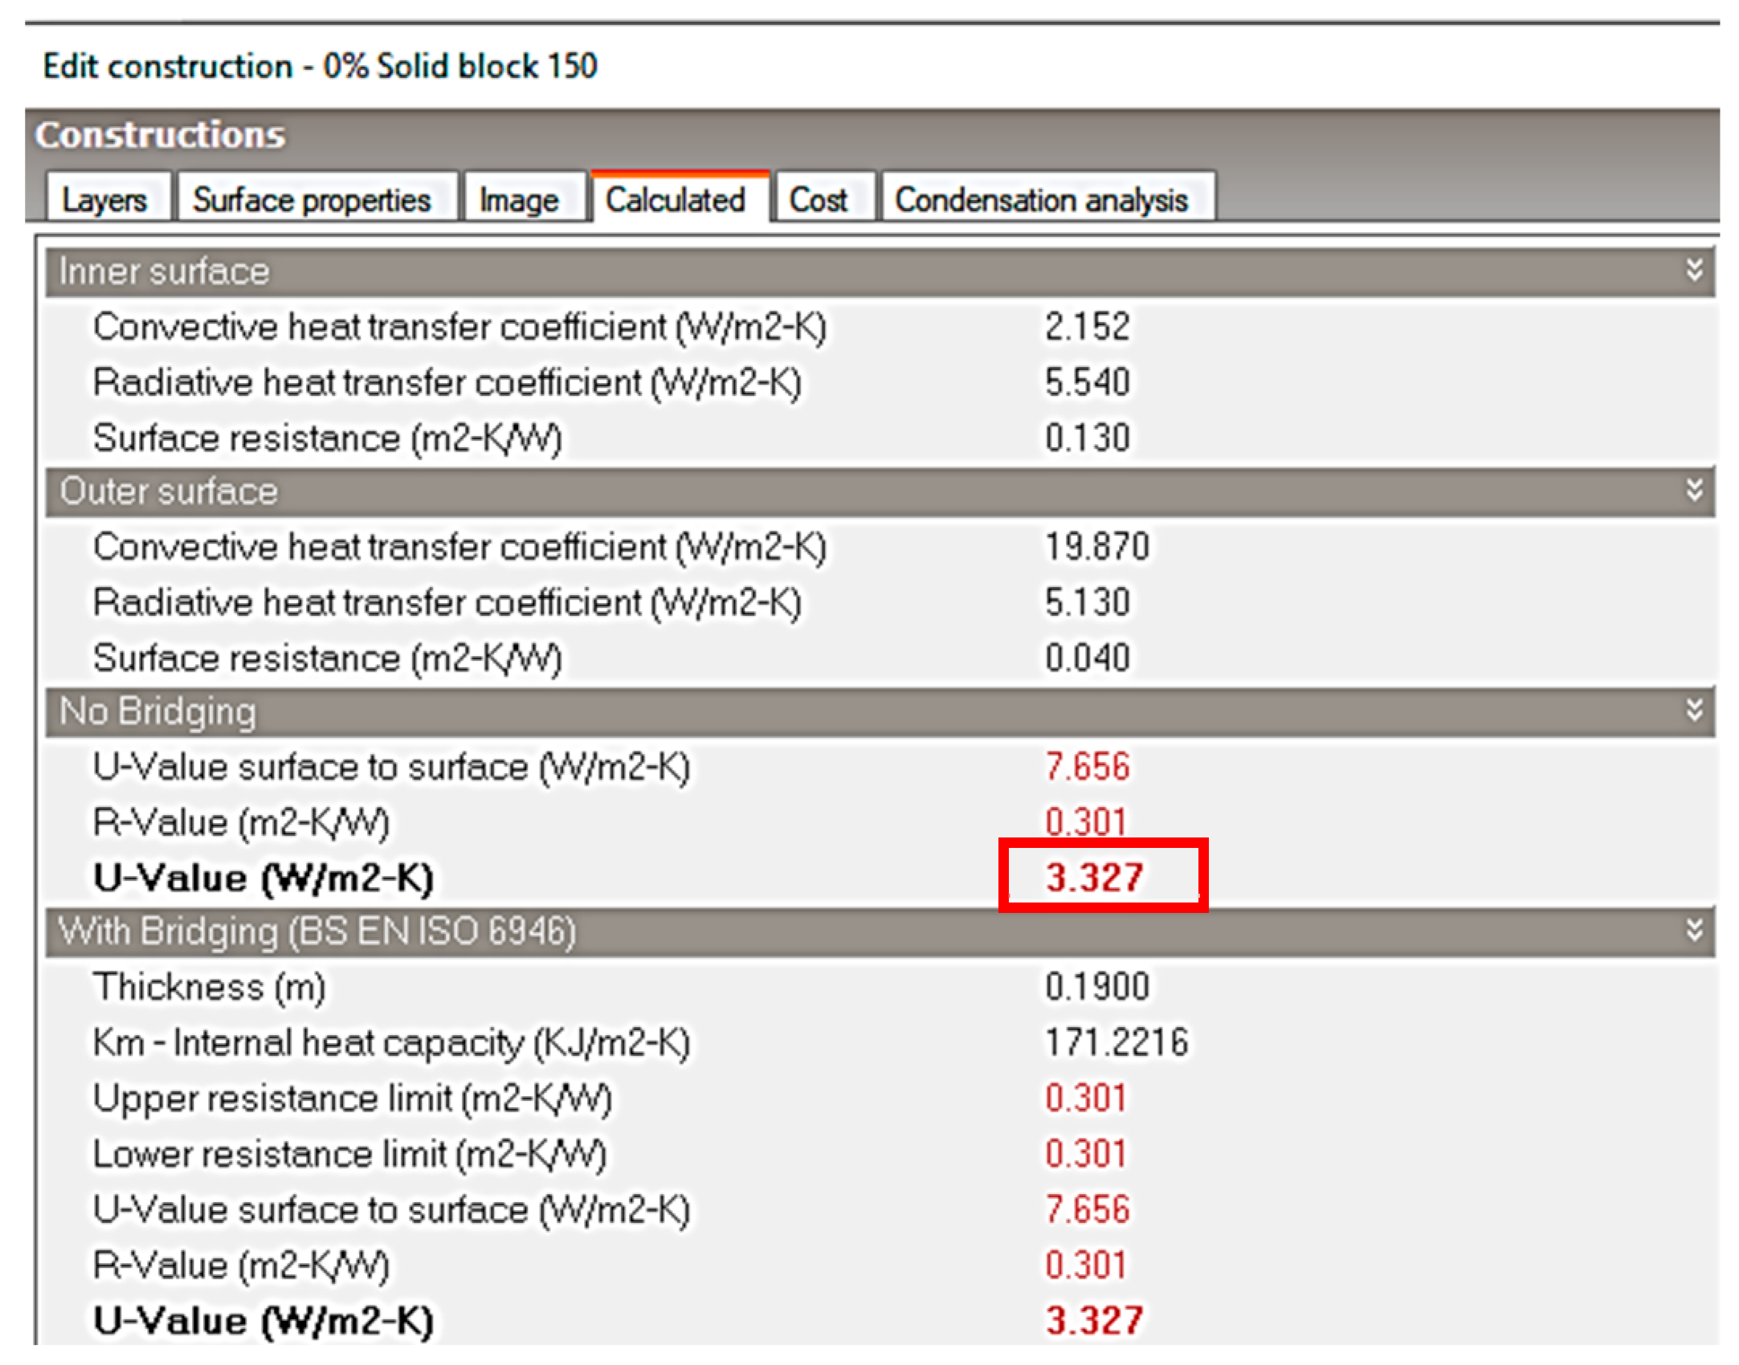The width and height of the screenshot is (1739, 1365).
Task: Collapse the With Bridging section chevron
Action: (x=1693, y=930)
